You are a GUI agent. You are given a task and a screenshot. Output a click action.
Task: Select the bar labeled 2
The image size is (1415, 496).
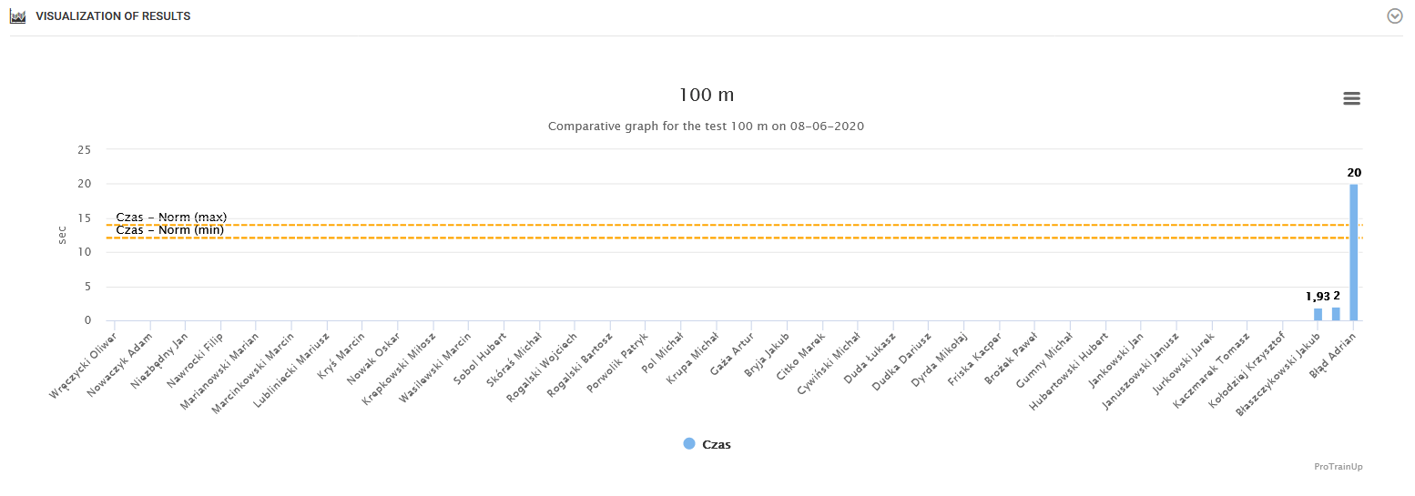1336,313
